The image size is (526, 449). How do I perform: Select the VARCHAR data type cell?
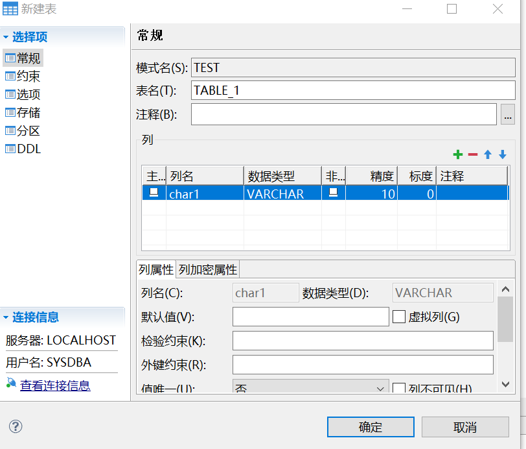tap(282, 193)
